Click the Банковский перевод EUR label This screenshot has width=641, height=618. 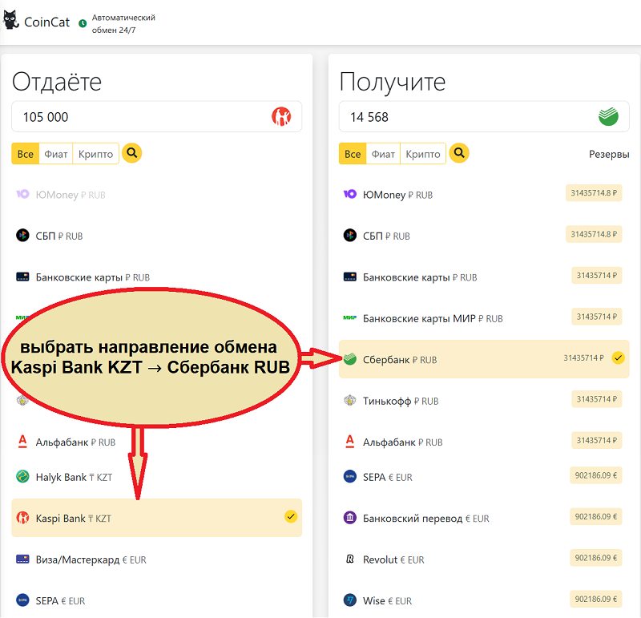point(426,518)
